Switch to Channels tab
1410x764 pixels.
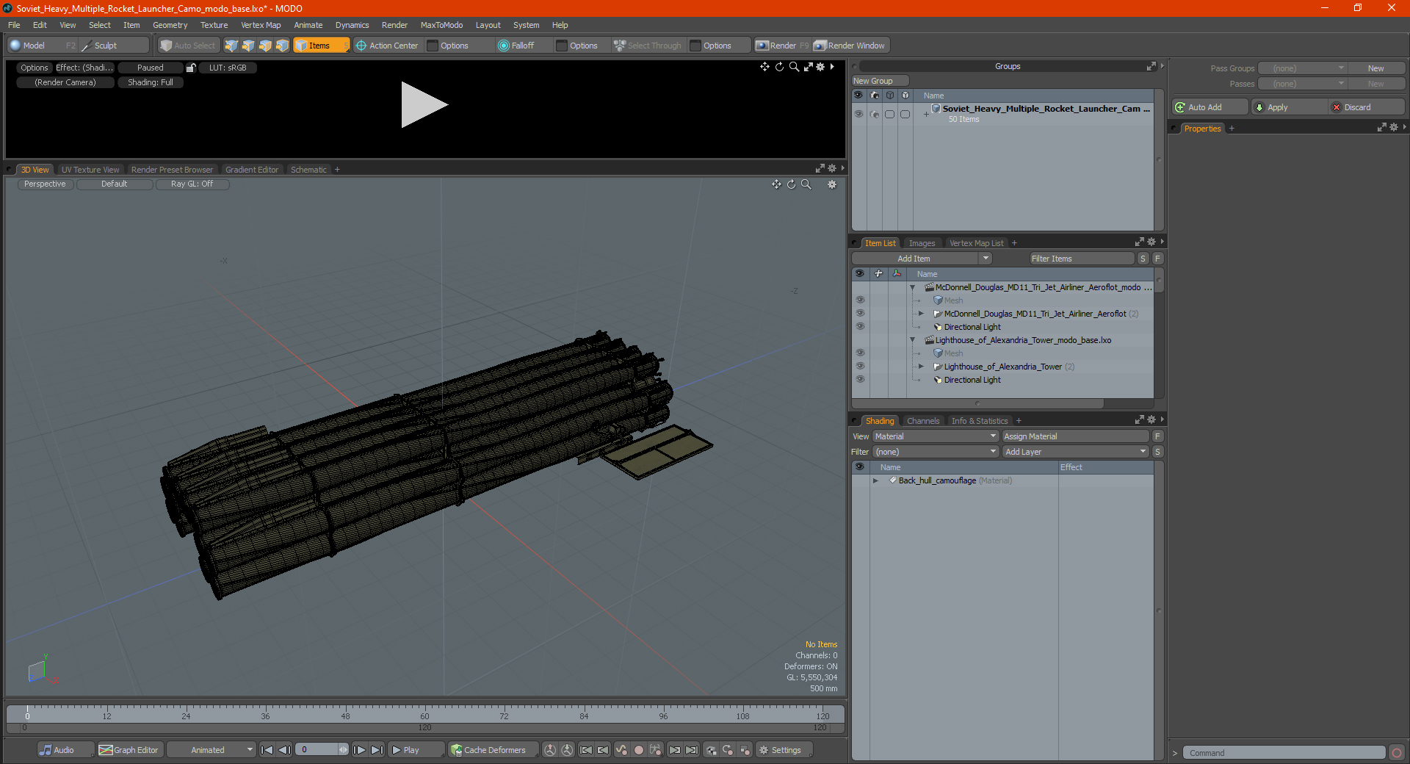922,421
